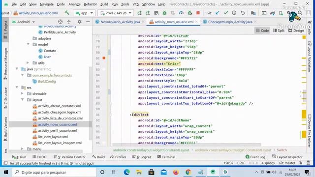315x177 pixels.
Task: Hide the Project panel with minus icon
Action: (88, 22)
